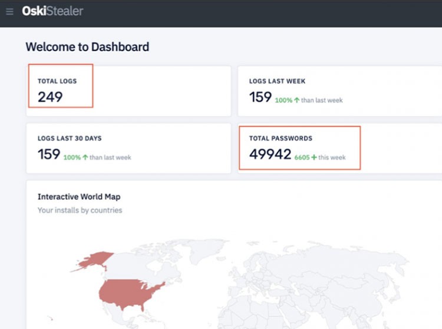442x329 pixels.
Task: Click the Total Passwords heading
Action: tap(281, 138)
